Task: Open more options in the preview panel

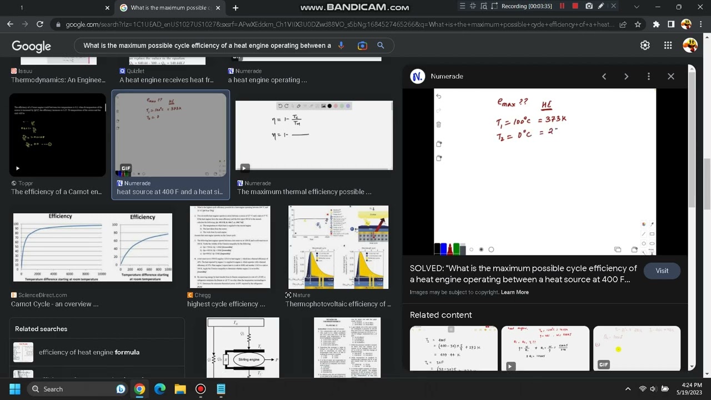Action: 648,77
